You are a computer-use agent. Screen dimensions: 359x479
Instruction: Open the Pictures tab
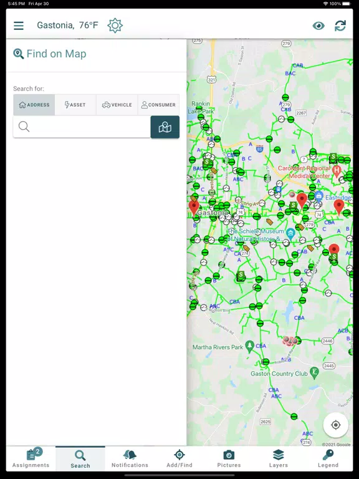tap(229, 459)
